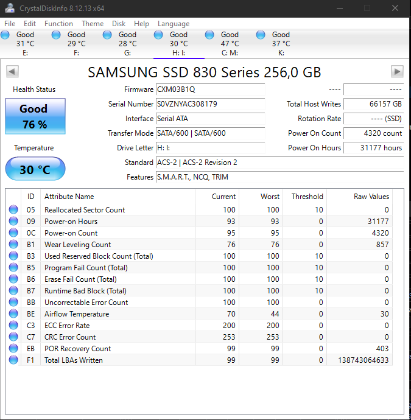The width and height of the screenshot is (411, 420).
Task: Select the disk F: status orb
Action: tap(56, 35)
